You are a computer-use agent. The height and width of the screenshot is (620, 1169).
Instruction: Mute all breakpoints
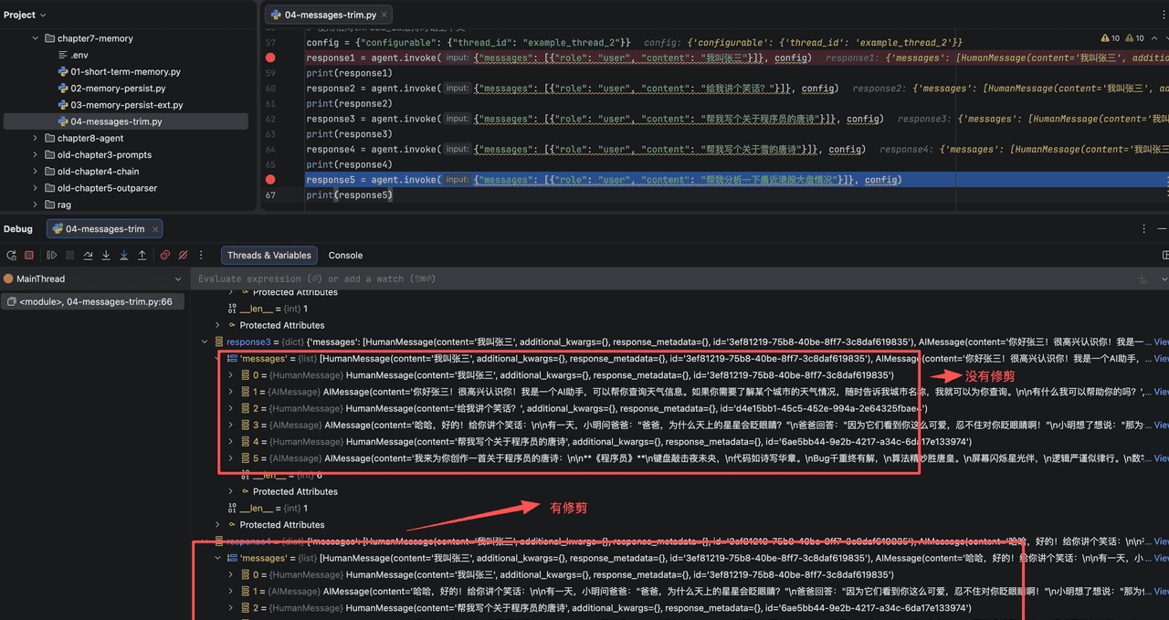click(184, 255)
